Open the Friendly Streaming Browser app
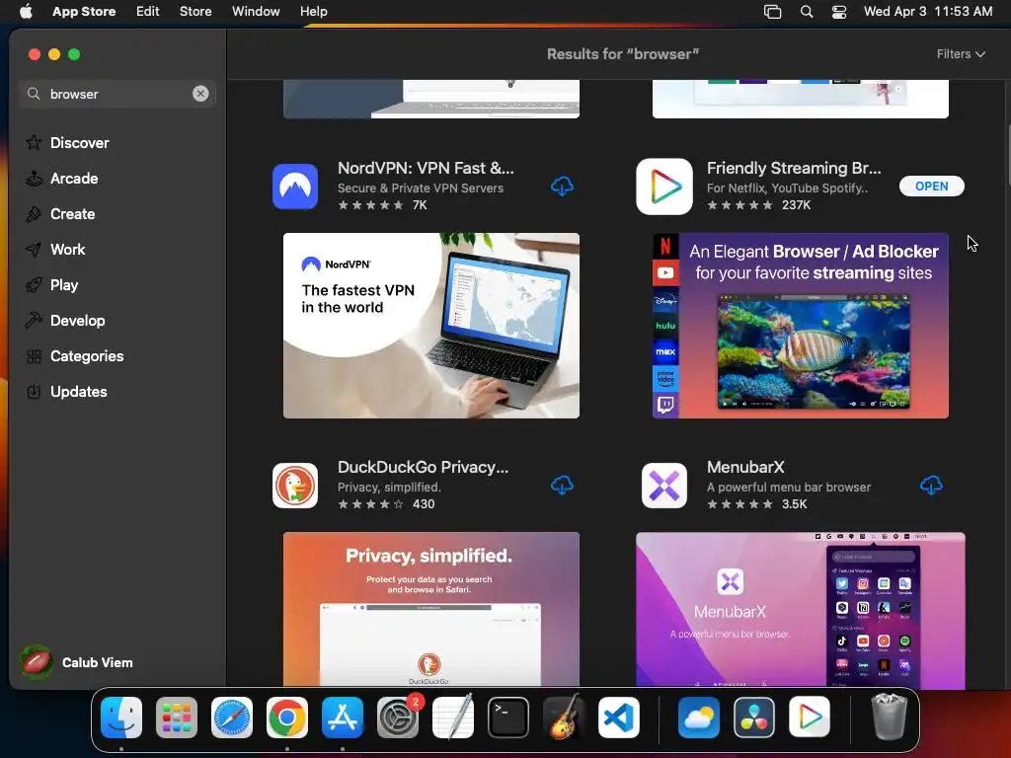 pos(932,187)
